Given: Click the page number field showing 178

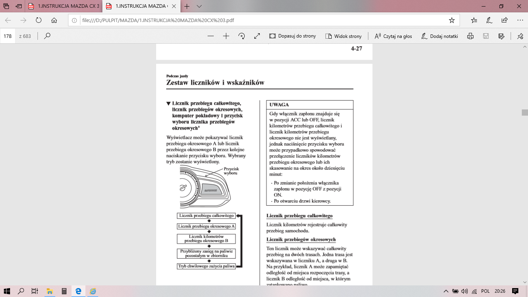Looking at the screenshot, I should click(8, 36).
